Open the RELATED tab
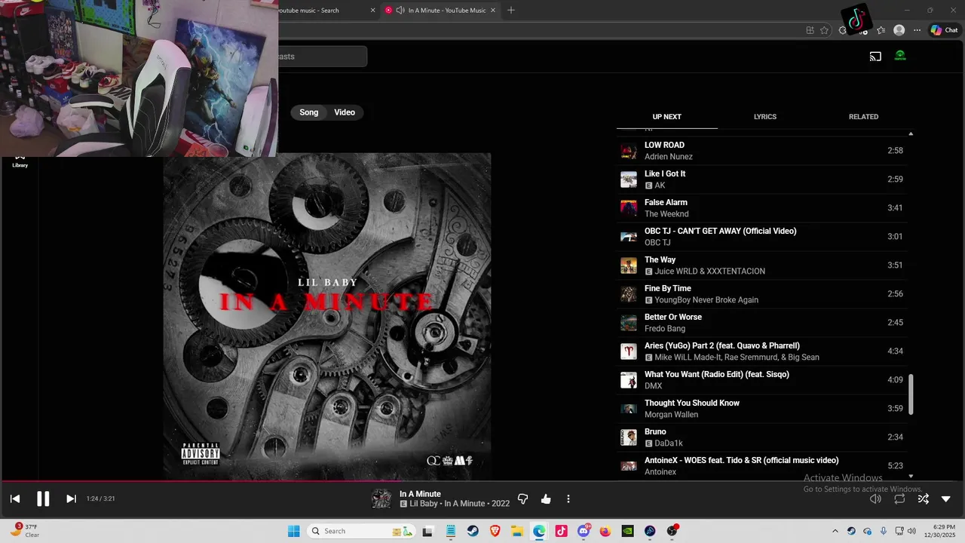This screenshot has width=965, height=543. click(x=863, y=117)
